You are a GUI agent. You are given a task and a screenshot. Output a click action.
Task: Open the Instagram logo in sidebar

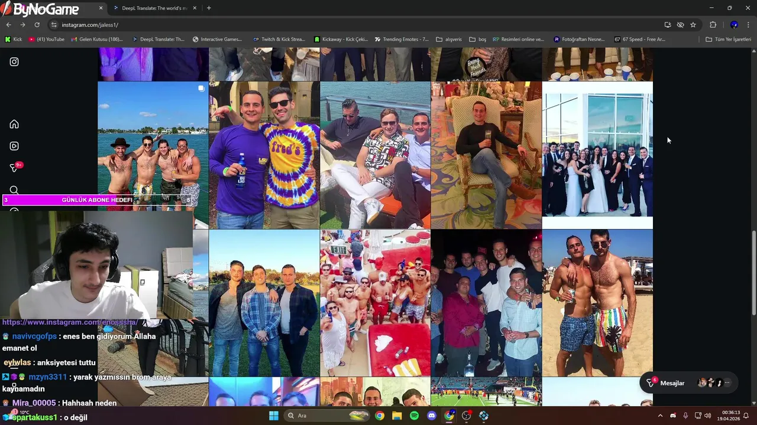click(14, 62)
